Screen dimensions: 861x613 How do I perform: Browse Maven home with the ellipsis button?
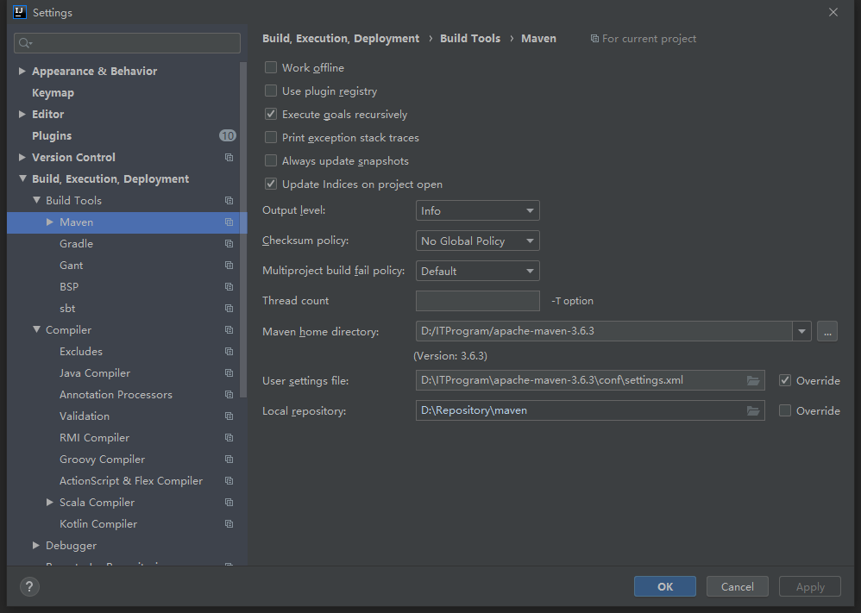pyautogui.click(x=827, y=331)
